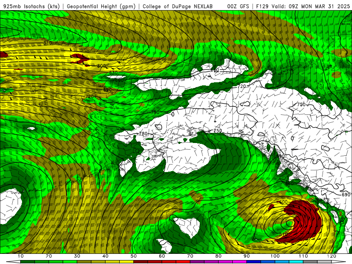Click the '925mb Isotachs (kts)' title text
The width and height of the screenshot is (352, 264).
tap(32, 7)
